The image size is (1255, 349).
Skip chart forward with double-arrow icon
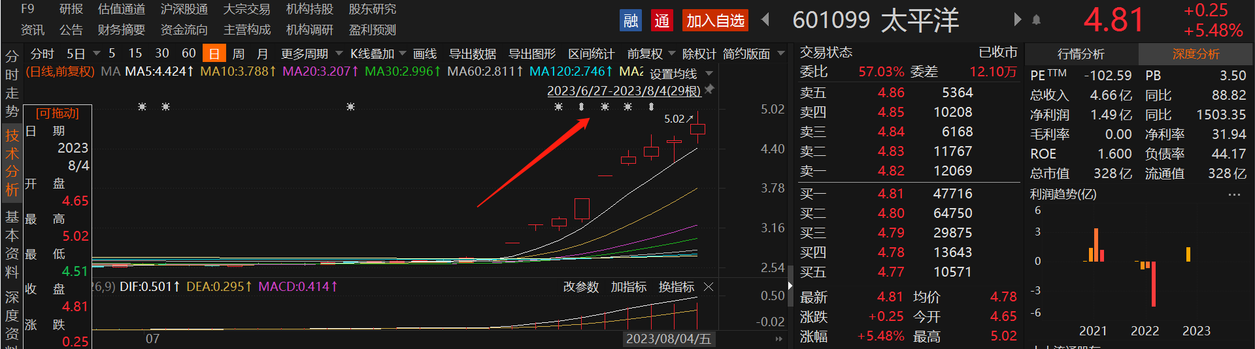tap(778, 339)
